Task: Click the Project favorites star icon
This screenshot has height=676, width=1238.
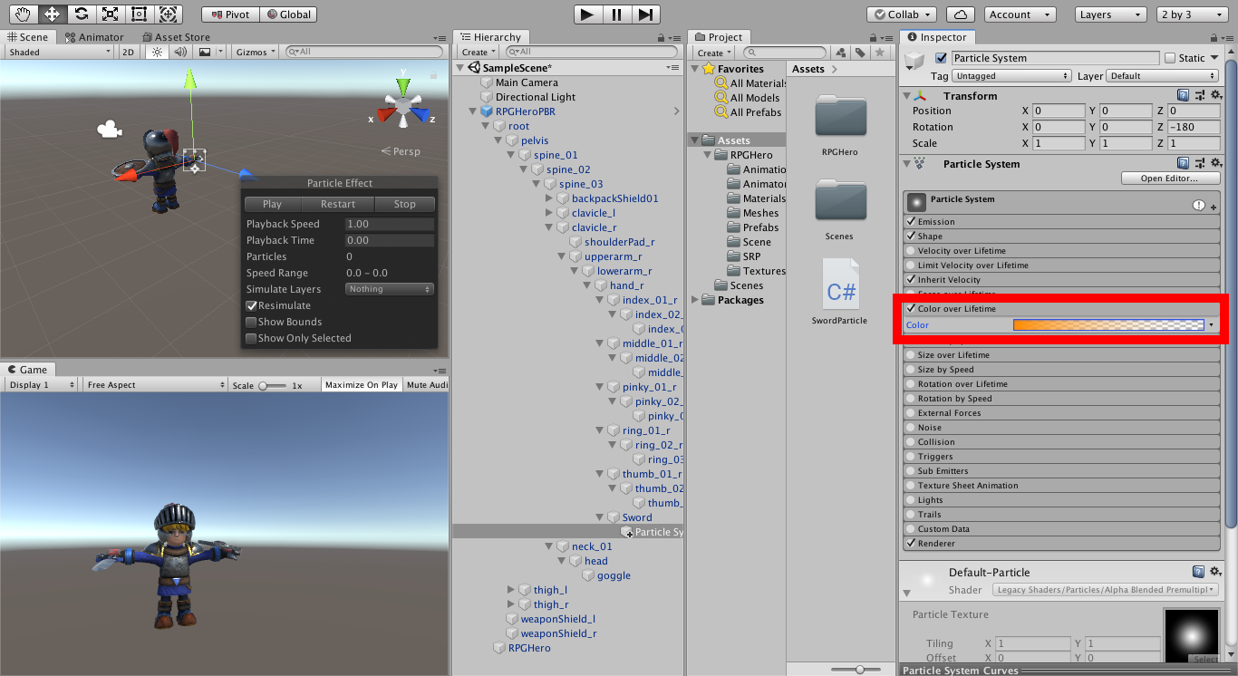Action: pos(878,53)
